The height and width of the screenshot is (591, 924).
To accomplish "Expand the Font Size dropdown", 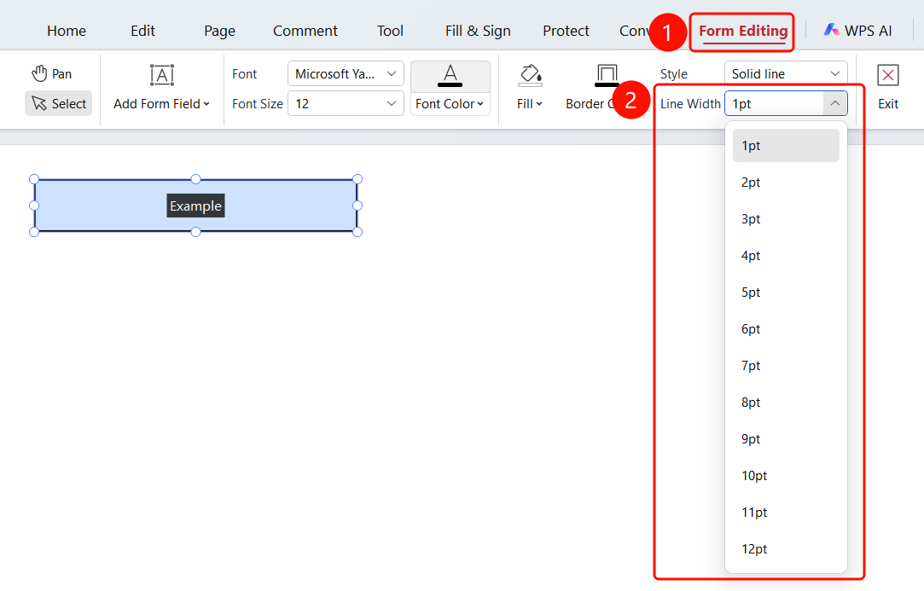I will 346,104.
